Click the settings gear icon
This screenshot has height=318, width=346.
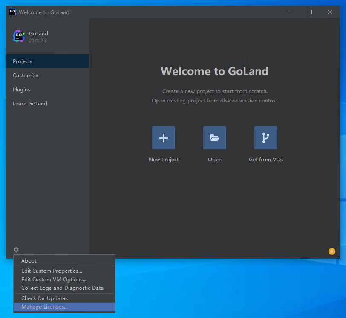[x=16, y=250]
